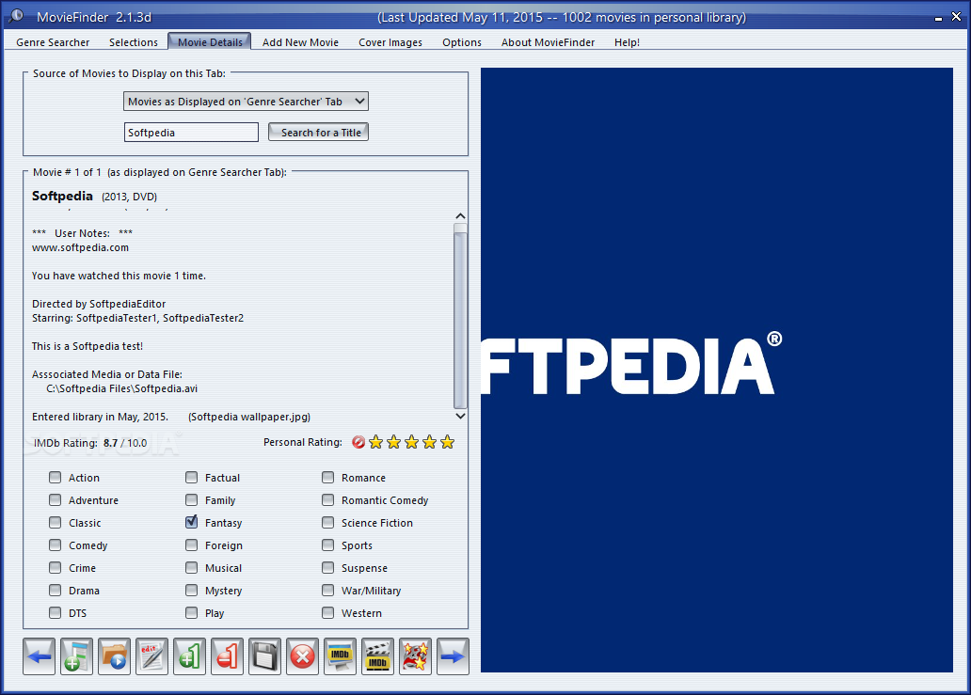Close the MovieFinder window
Screen dimensions: 971x695
pos(956,17)
